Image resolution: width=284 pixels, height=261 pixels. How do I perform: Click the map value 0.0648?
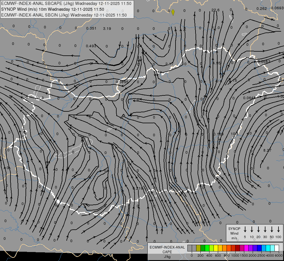tap(249, 98)
